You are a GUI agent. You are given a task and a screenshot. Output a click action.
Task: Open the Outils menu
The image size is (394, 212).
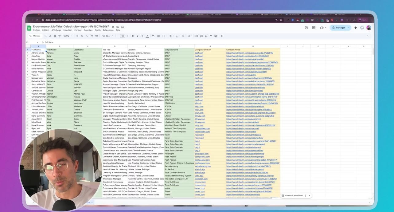(x=98, y=30)
